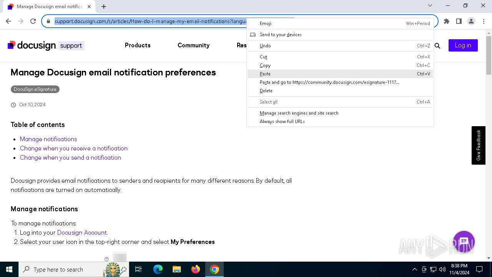Select Delete in context menu
The height and width of the screenshot is (277, 492).
click(340, 91)
